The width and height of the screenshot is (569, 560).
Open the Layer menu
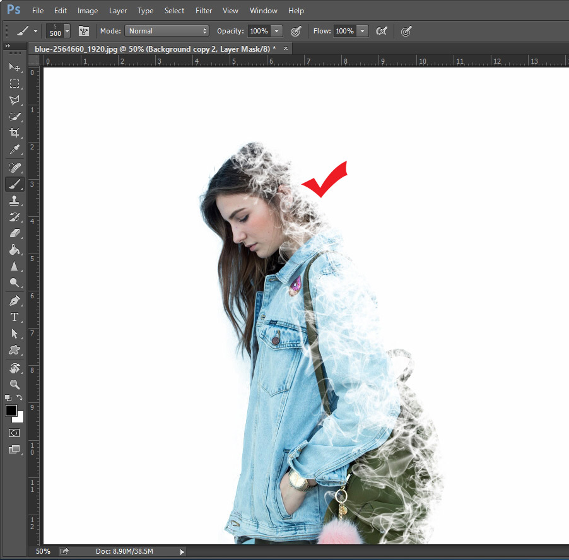coord(118,11)
